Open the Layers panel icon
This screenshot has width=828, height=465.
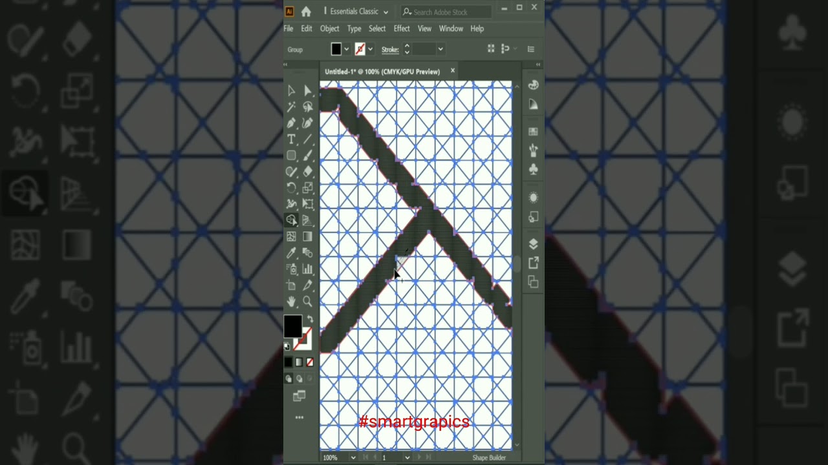533,244
